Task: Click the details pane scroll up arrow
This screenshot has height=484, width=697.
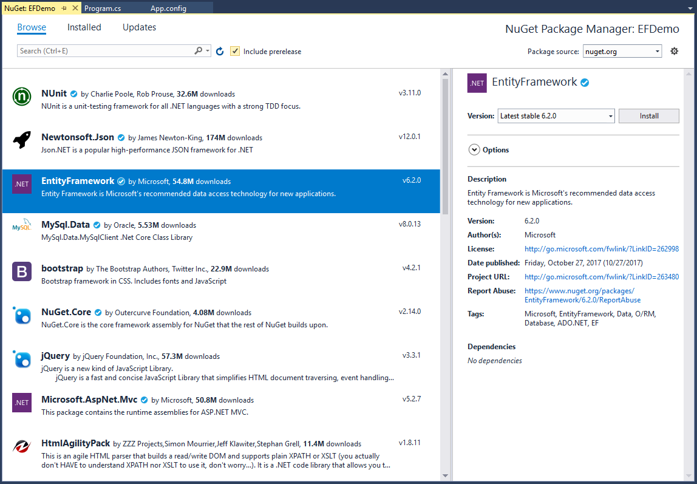Action: 689,73
